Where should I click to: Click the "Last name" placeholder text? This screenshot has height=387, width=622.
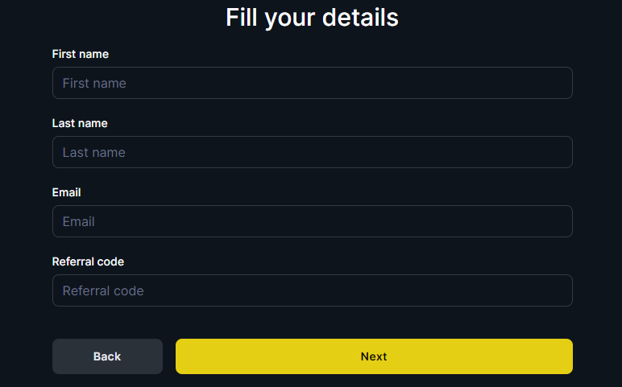[94, 152]
